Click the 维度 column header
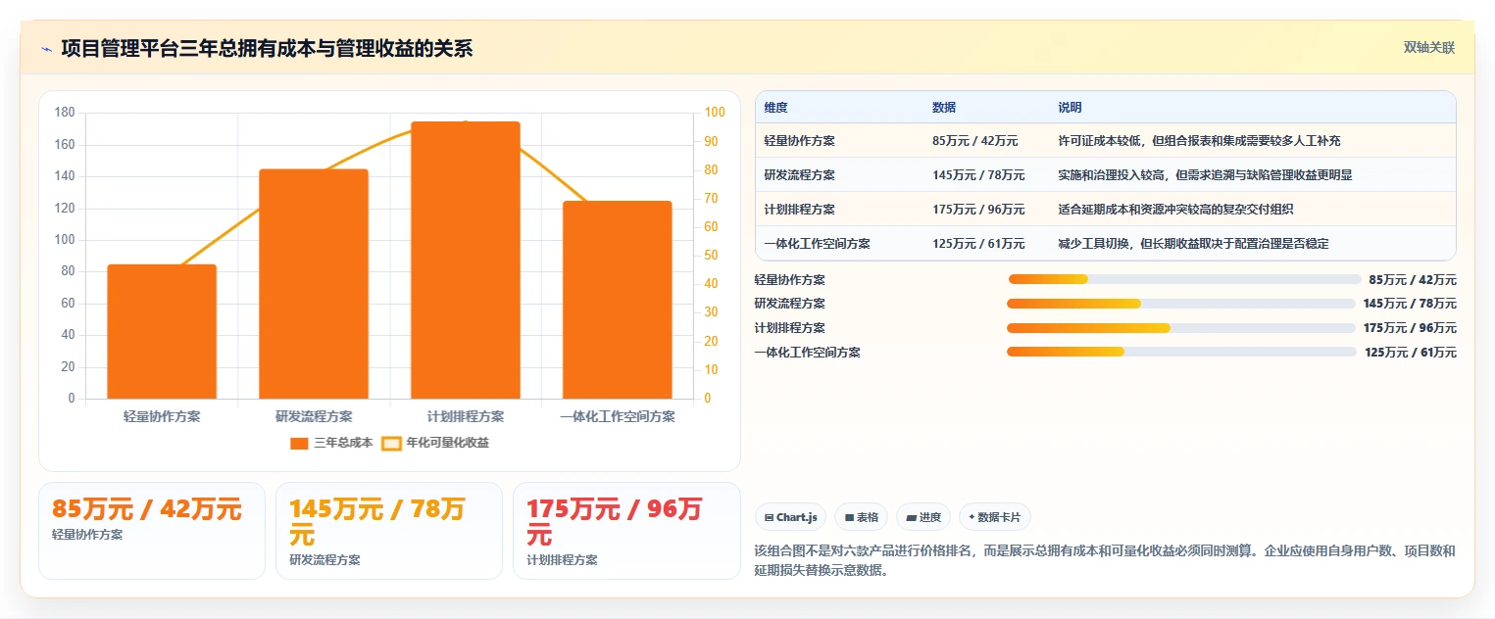This screenshot has width=1495, height=619. [x=775, y=108]
